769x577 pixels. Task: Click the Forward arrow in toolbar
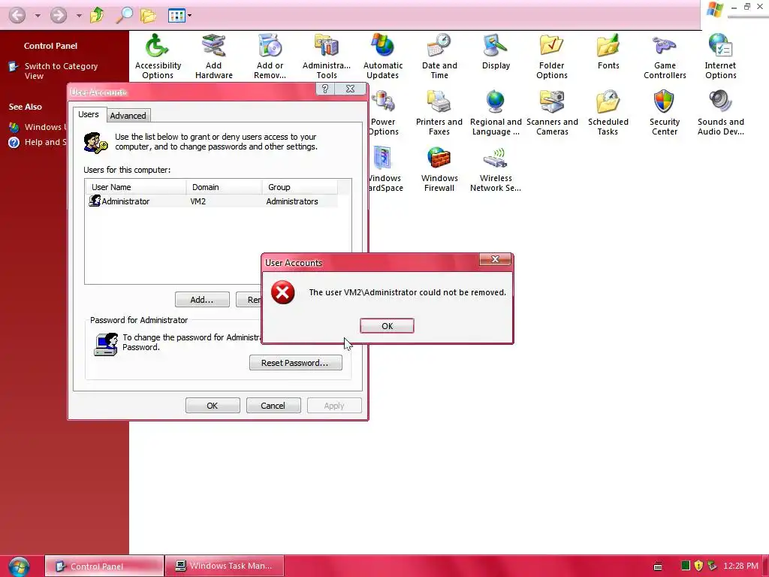click(59, 15)
